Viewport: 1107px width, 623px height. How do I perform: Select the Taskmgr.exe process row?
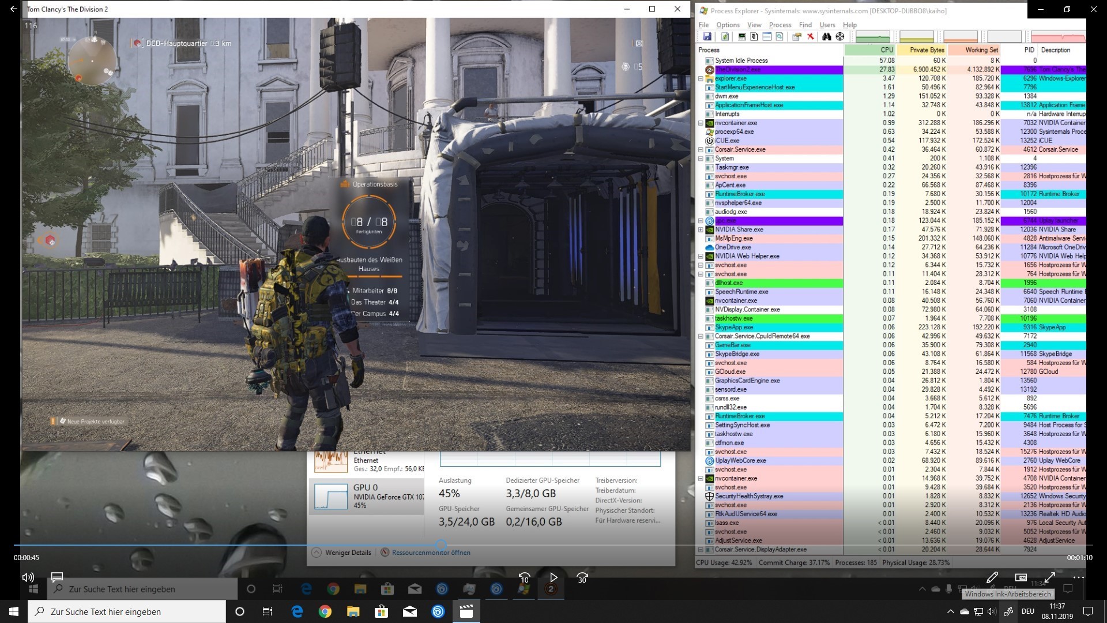[x=891, y=167]
